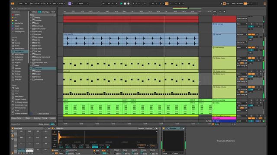The height and width of the screenshot is (155, 277).
Task: Switch to the Controls tab in Simpler
Action: (x=148, y=128)
